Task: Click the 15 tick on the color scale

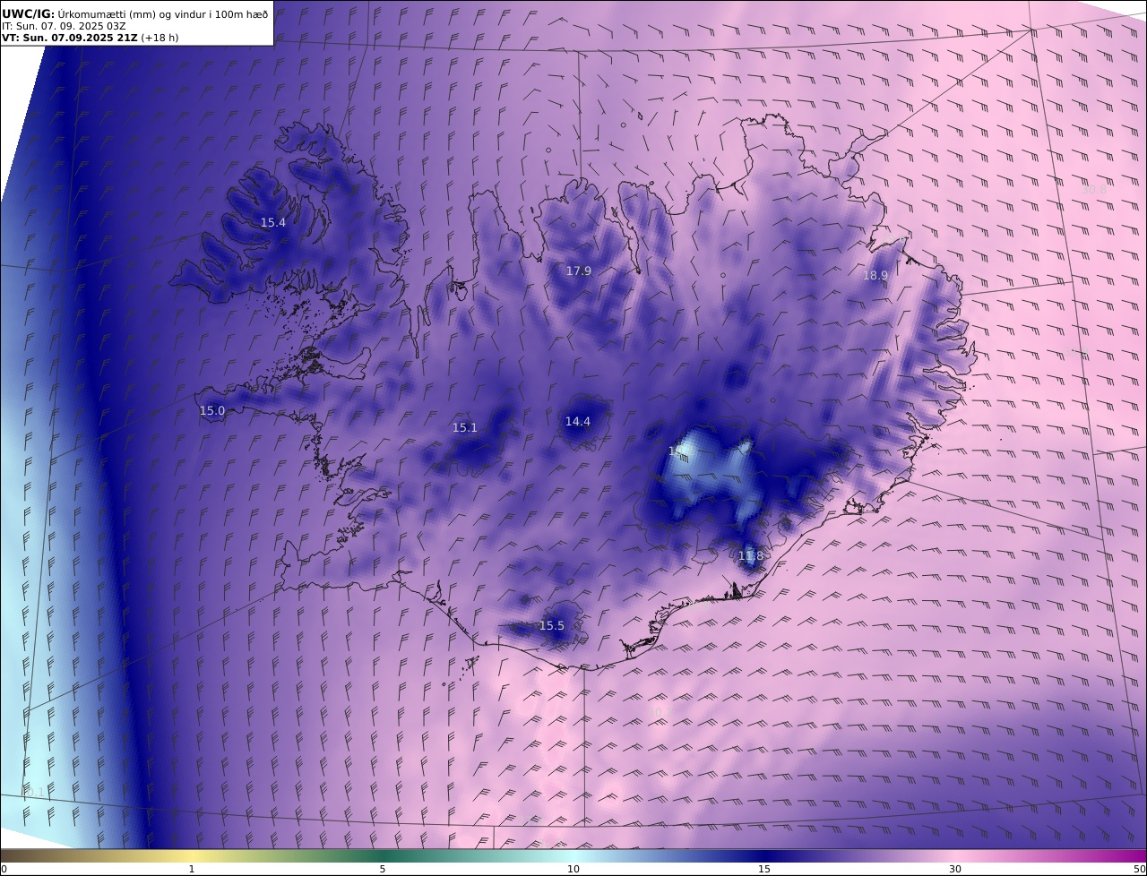Action: 764,869
